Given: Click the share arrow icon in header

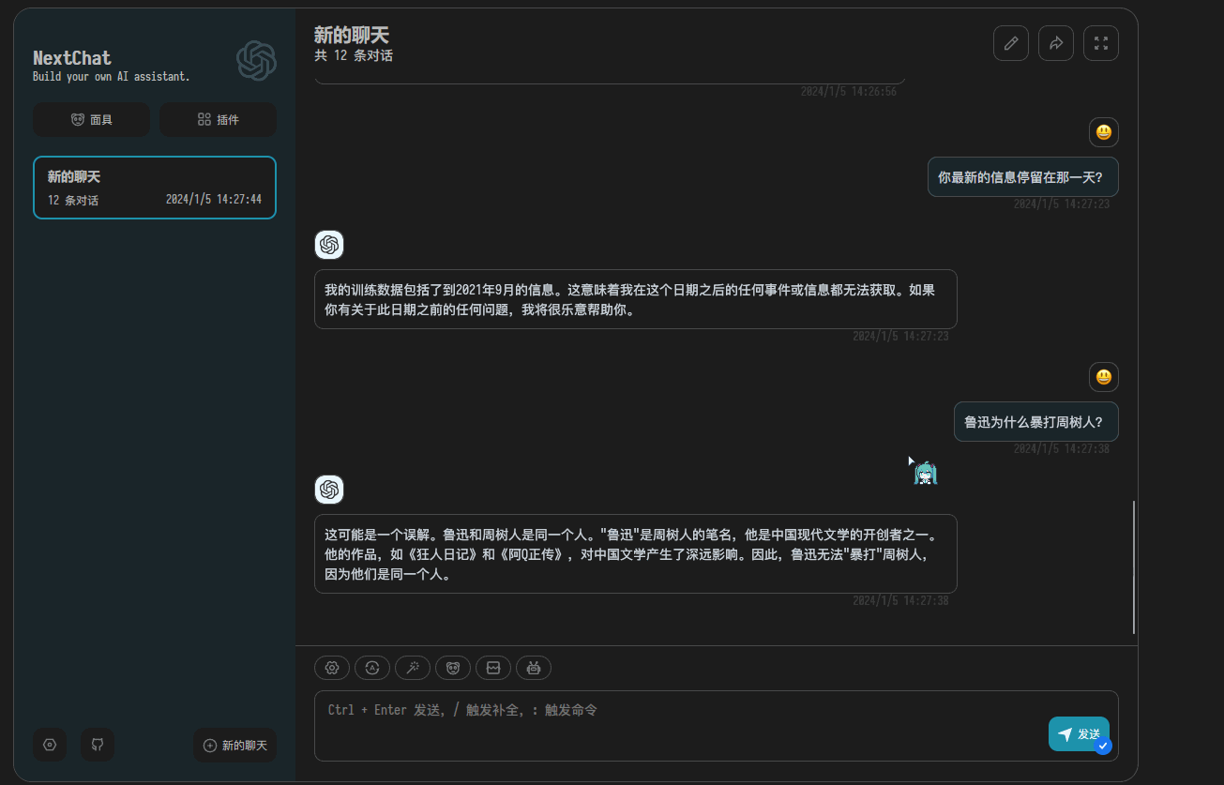Looking at the screenshot, I should click(1055, 43).
